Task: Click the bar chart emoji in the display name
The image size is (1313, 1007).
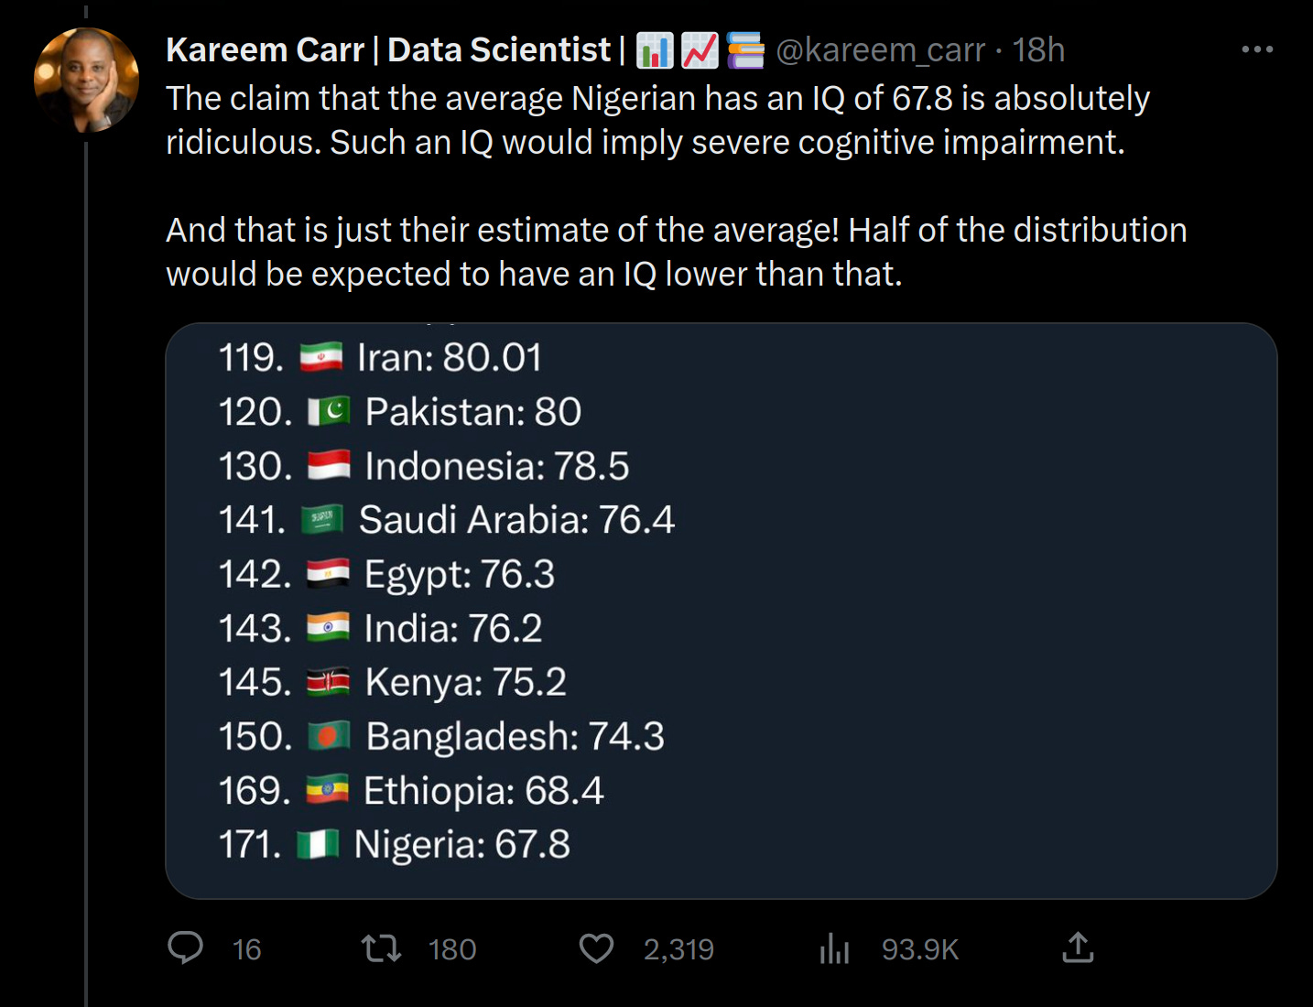Action: (655, 50)
